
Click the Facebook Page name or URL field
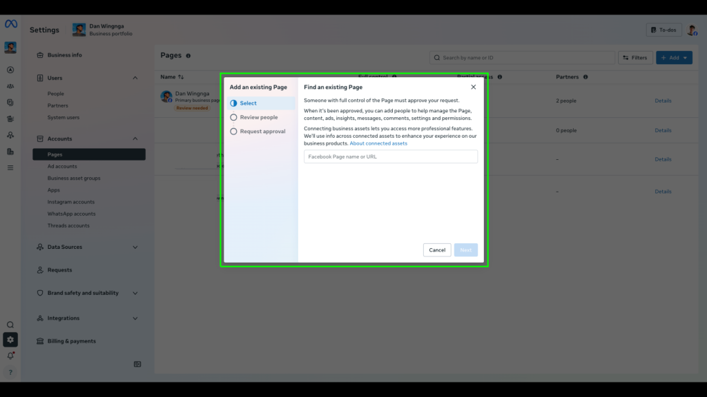click(x=391, y=156)
